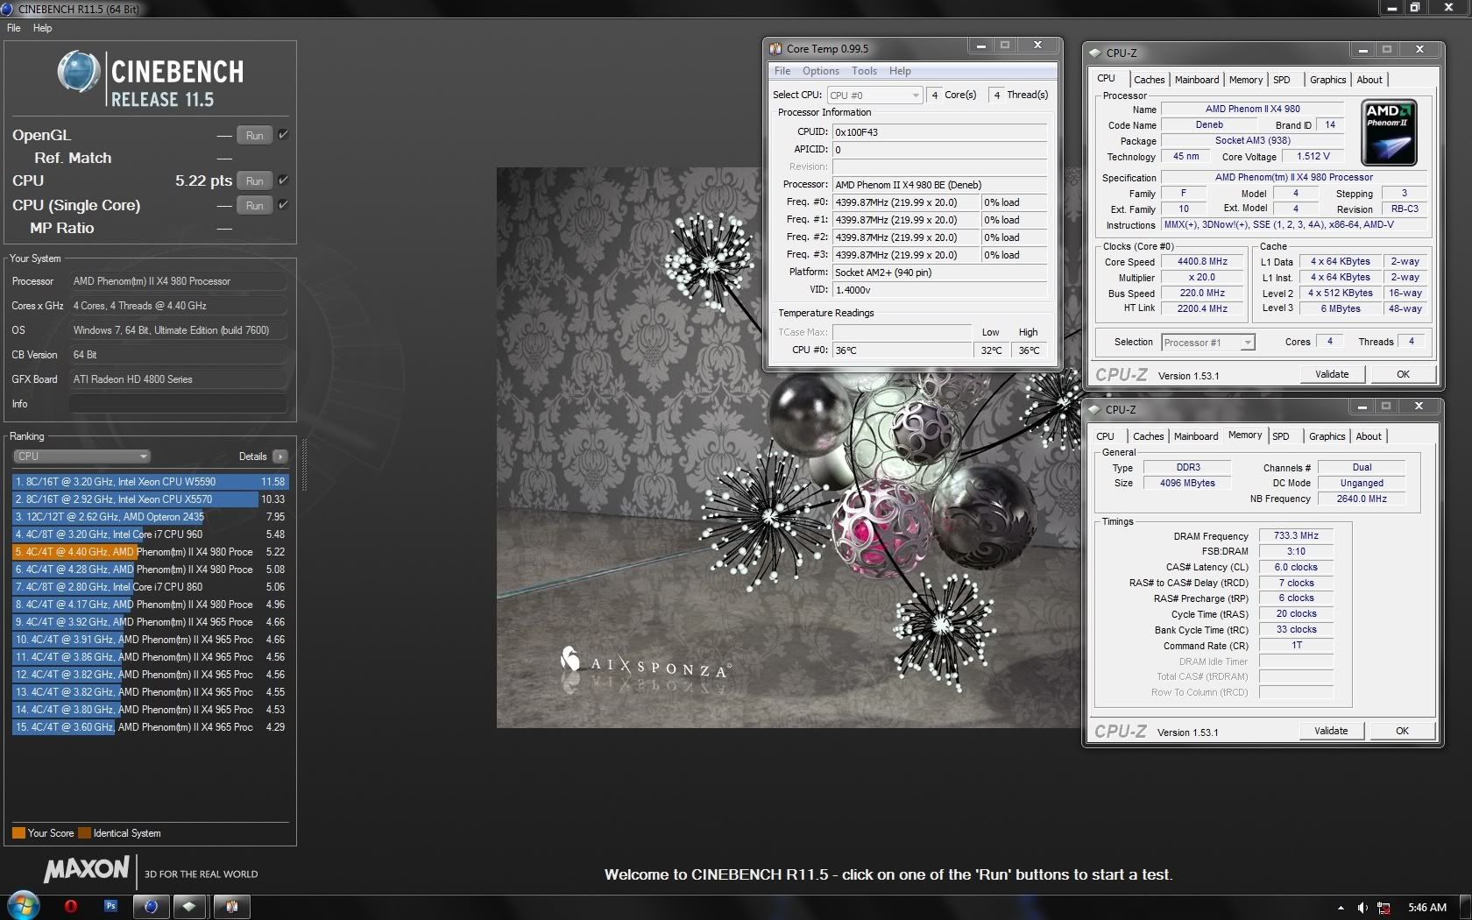Switch to Graphics tab in lower CPU-Z
This screenshot has width=1472, height=920.
(x=1327, y=436)
